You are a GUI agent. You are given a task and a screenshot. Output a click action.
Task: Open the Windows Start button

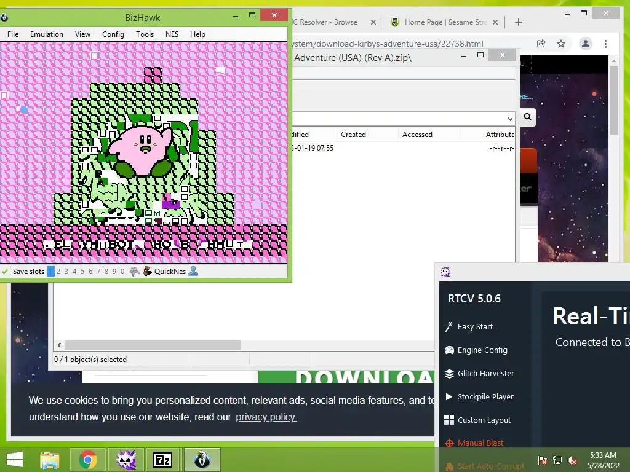pos(15,460)
